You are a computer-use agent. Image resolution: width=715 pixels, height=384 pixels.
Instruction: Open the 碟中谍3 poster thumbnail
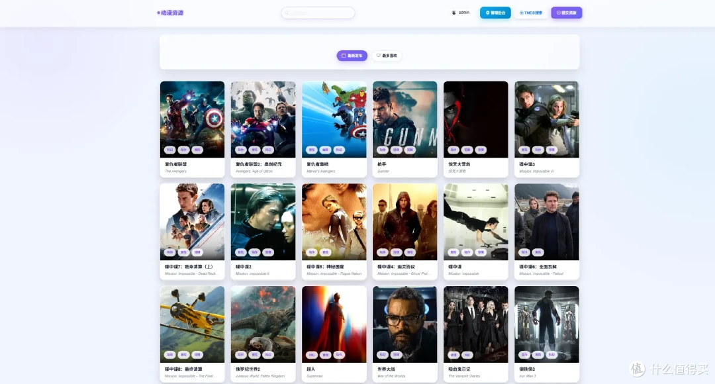click(547, 119)
